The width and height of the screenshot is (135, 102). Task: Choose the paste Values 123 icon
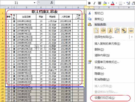103,30
